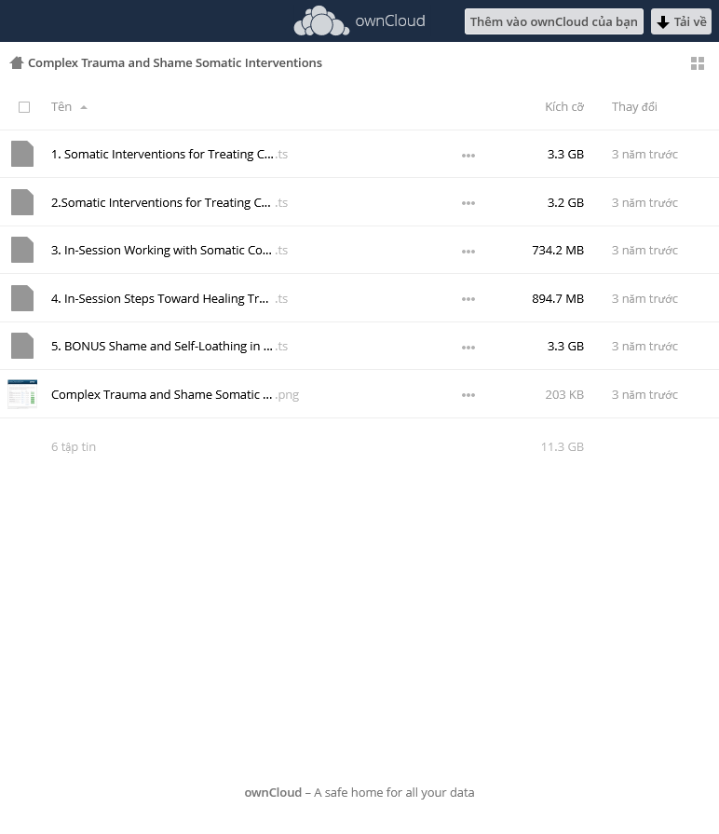Click file icon for 3. In-Session Working

pos(22,250)
